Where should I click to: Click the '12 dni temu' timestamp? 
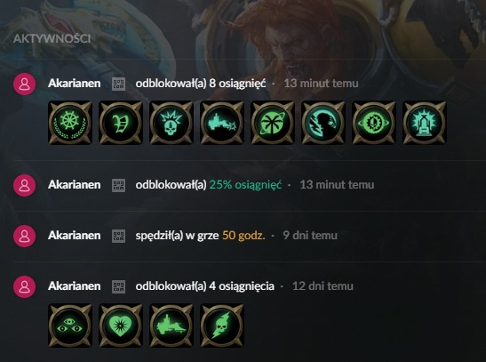(x=323, y=286)
